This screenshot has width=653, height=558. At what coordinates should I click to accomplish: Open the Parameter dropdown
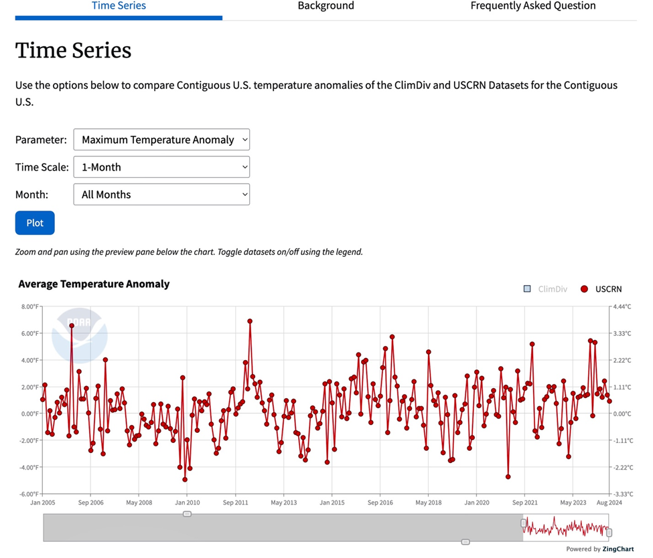click(x=161, y=140)
